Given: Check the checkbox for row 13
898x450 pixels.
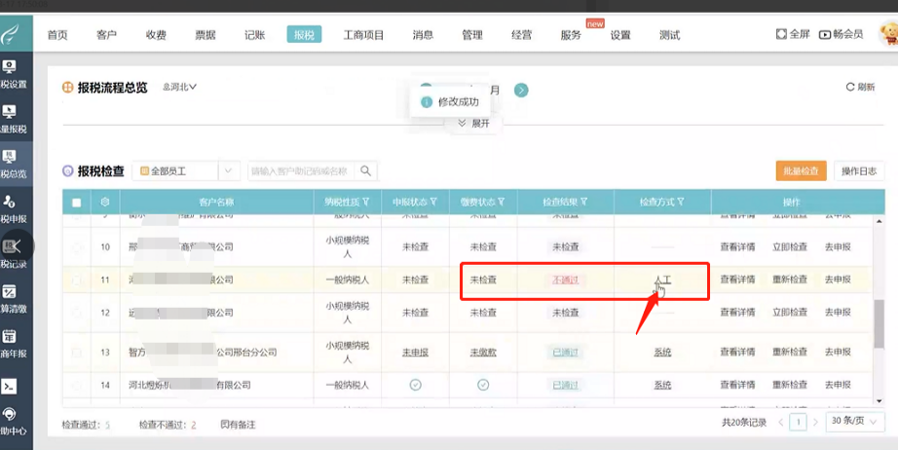Looking at the screenshot, I should [x=77, y=352].
